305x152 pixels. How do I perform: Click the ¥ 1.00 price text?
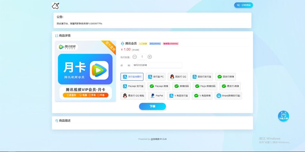click(126, 49)
